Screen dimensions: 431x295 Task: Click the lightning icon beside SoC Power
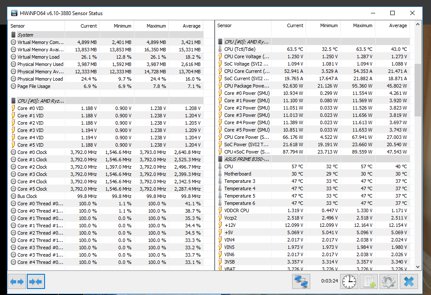(220, 144)
